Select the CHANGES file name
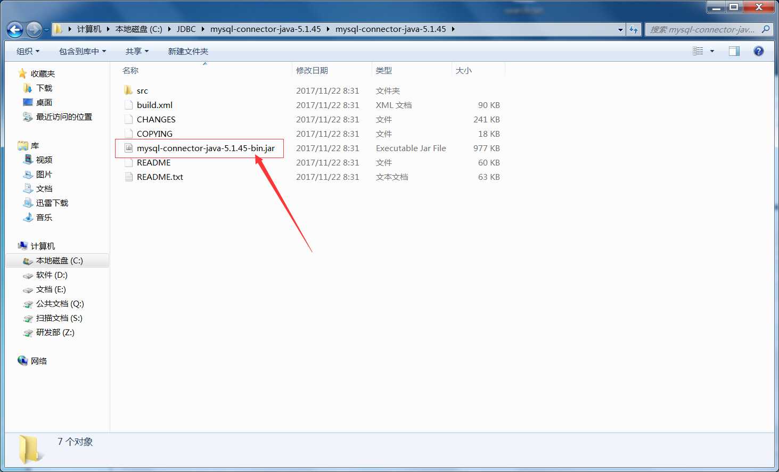The image size is (779, 472). pos(156,119)
